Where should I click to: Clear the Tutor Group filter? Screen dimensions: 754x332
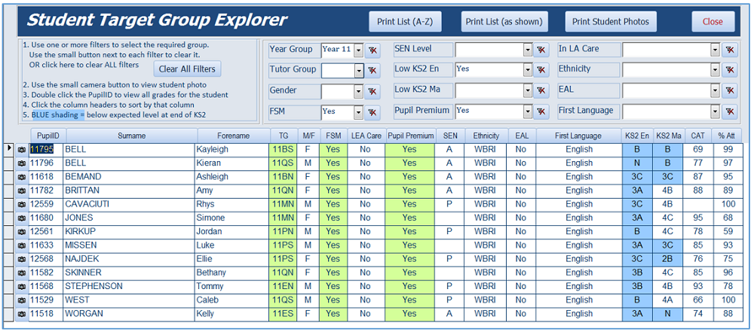tap(372, 71)
